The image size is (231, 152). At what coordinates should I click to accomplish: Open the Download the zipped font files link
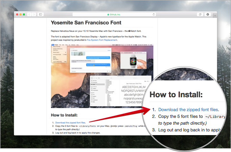70,123
